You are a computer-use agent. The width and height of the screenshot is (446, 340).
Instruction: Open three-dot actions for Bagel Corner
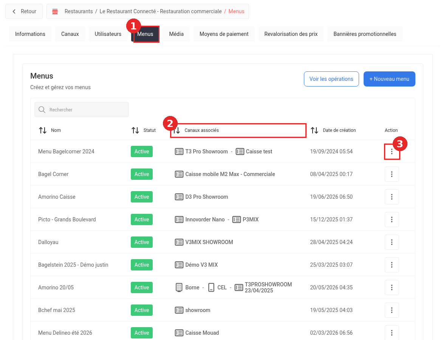pyautogui.click(x=392, y=174)
